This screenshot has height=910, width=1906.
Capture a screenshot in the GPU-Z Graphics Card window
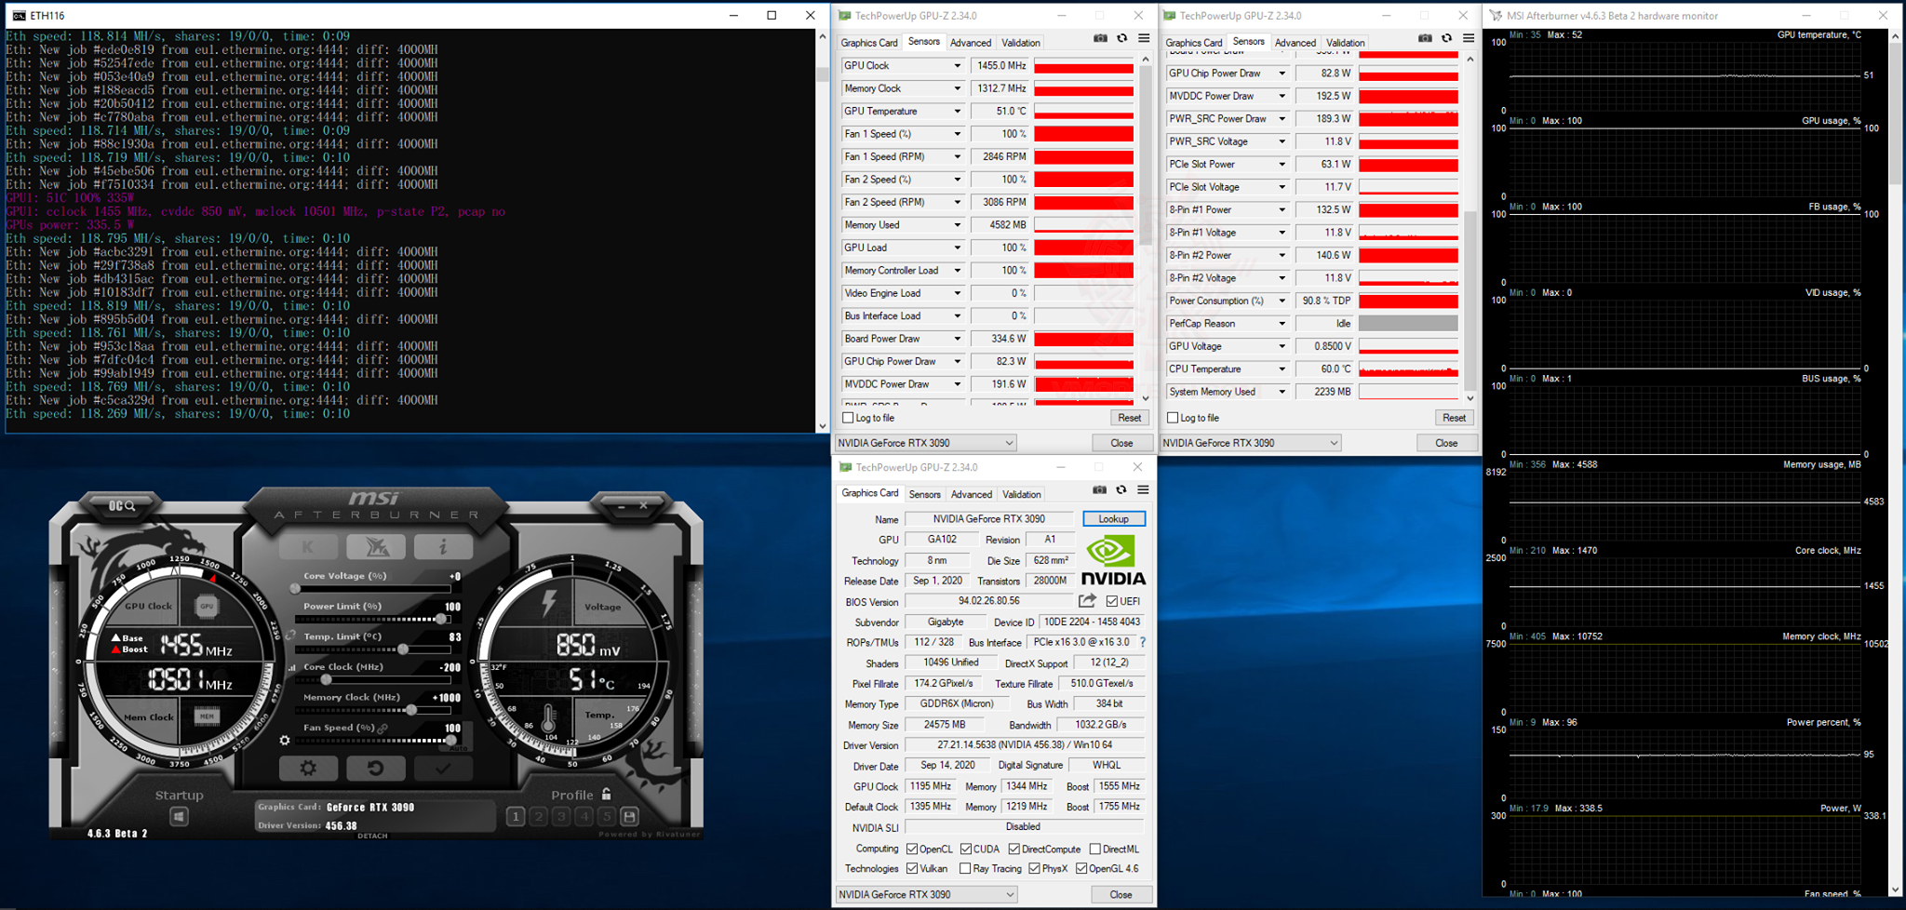point(1099,490)
